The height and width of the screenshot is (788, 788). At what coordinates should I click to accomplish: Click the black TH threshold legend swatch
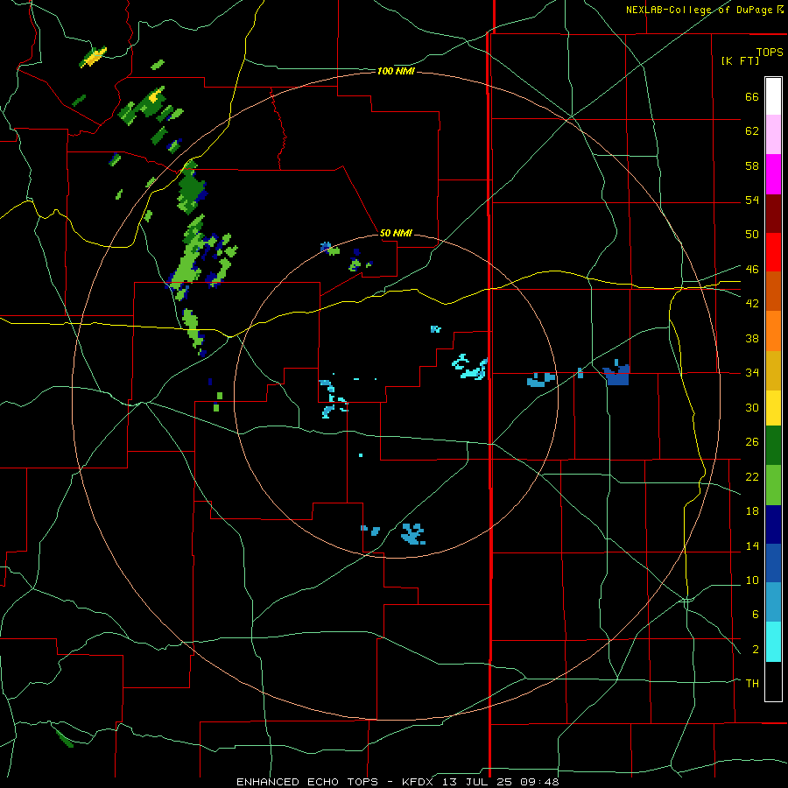click(773, 680)
